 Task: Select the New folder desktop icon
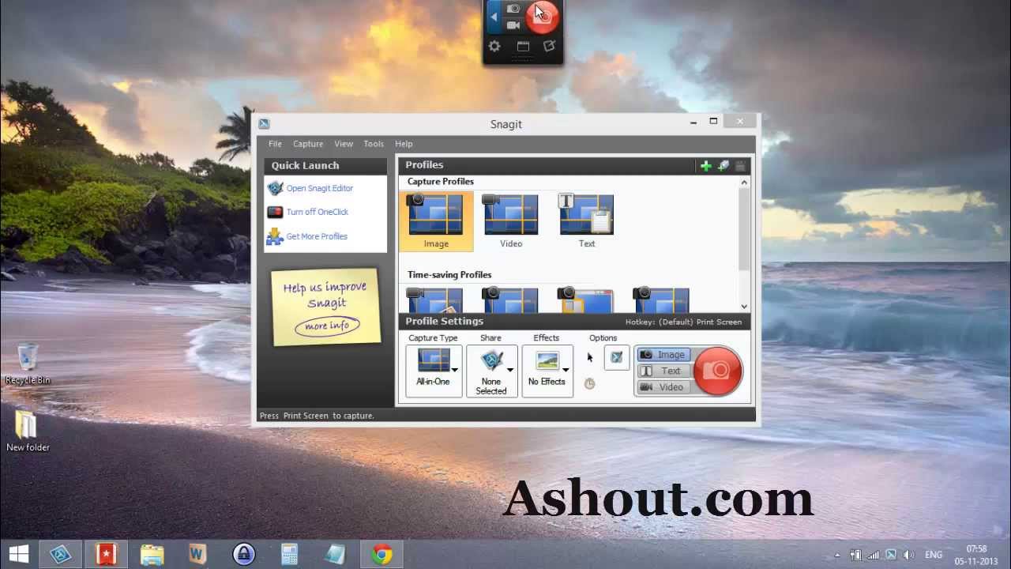(x=28, y=431)
